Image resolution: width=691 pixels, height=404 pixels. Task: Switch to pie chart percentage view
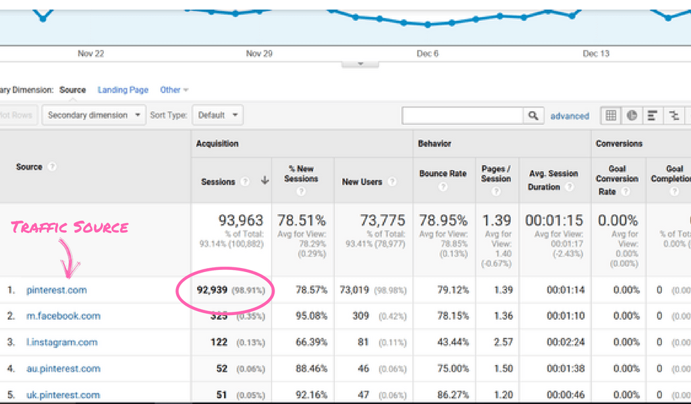632,116
